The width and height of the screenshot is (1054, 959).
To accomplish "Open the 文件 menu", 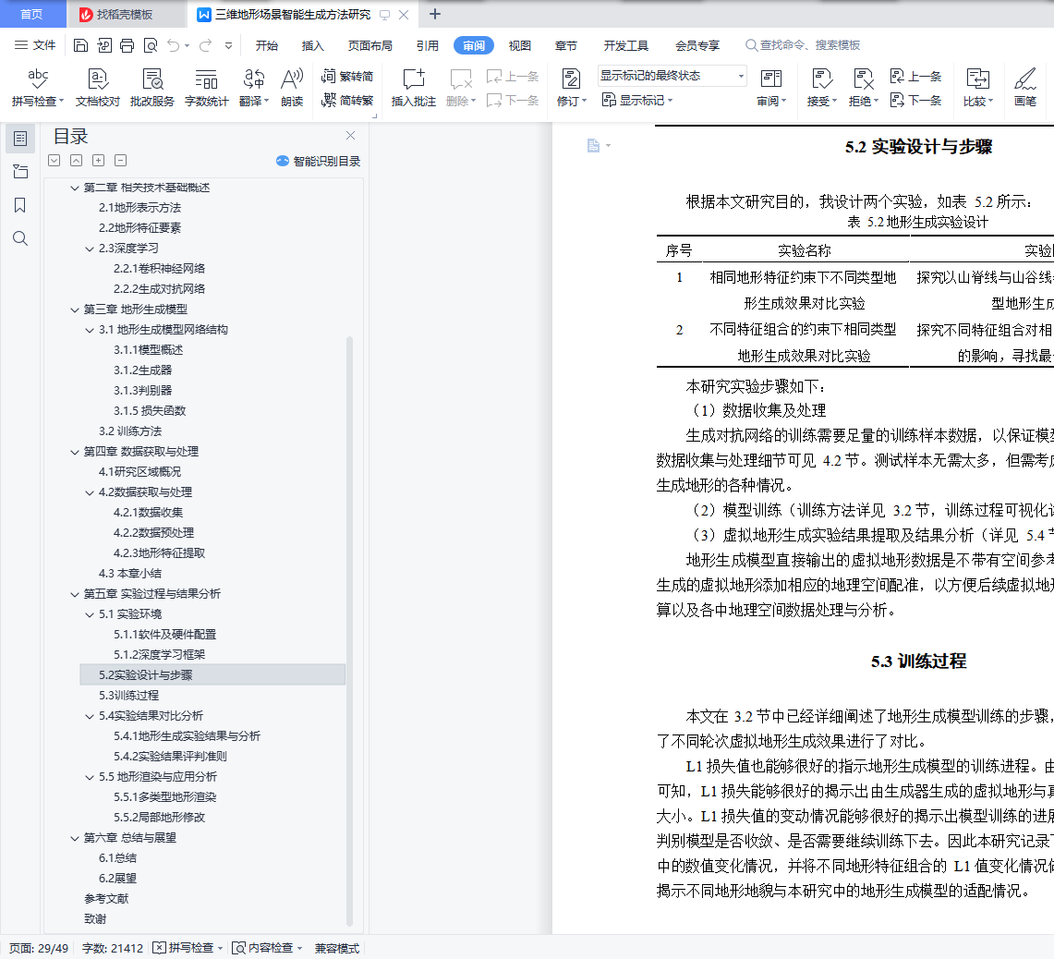I will pyautogui.click(x=36, y=45).
